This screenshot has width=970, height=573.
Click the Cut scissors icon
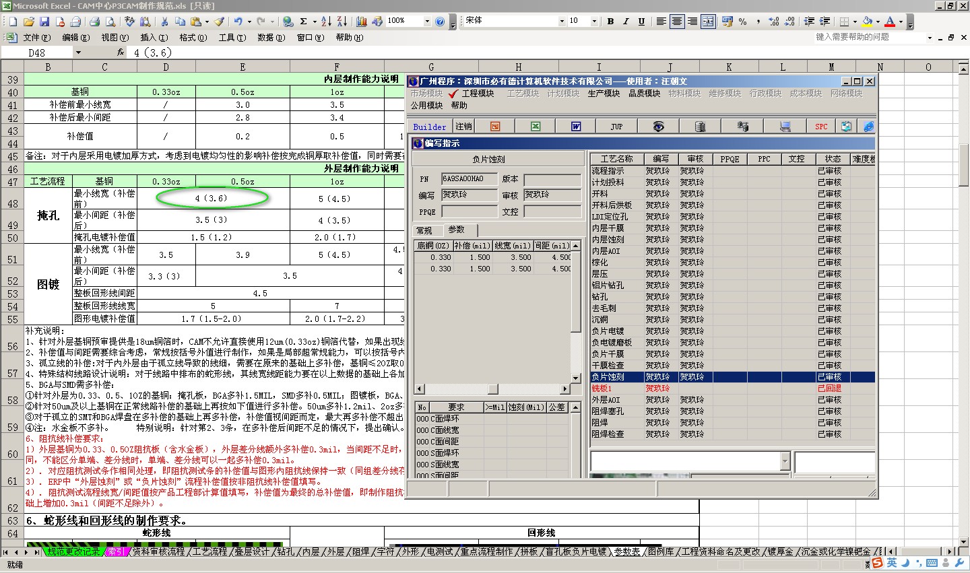pyautogui.click(x=164, y=22)
